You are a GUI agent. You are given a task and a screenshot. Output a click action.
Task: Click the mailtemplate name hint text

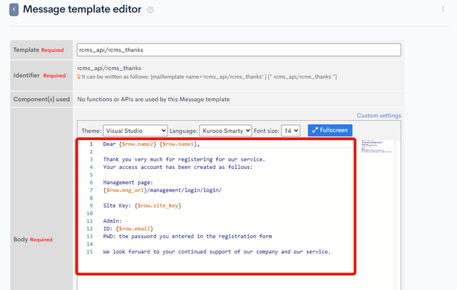coord(209,77)
